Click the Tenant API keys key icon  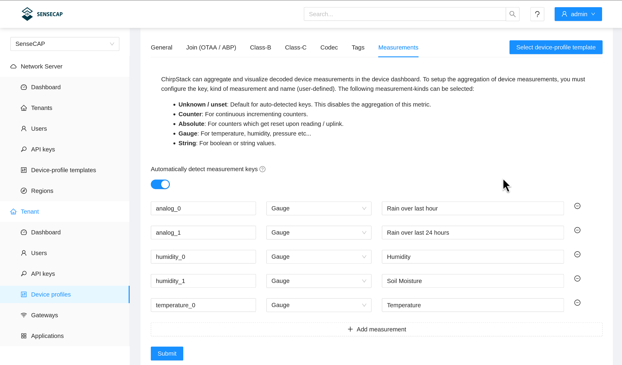pyautogui.click(x=24, y=274)
